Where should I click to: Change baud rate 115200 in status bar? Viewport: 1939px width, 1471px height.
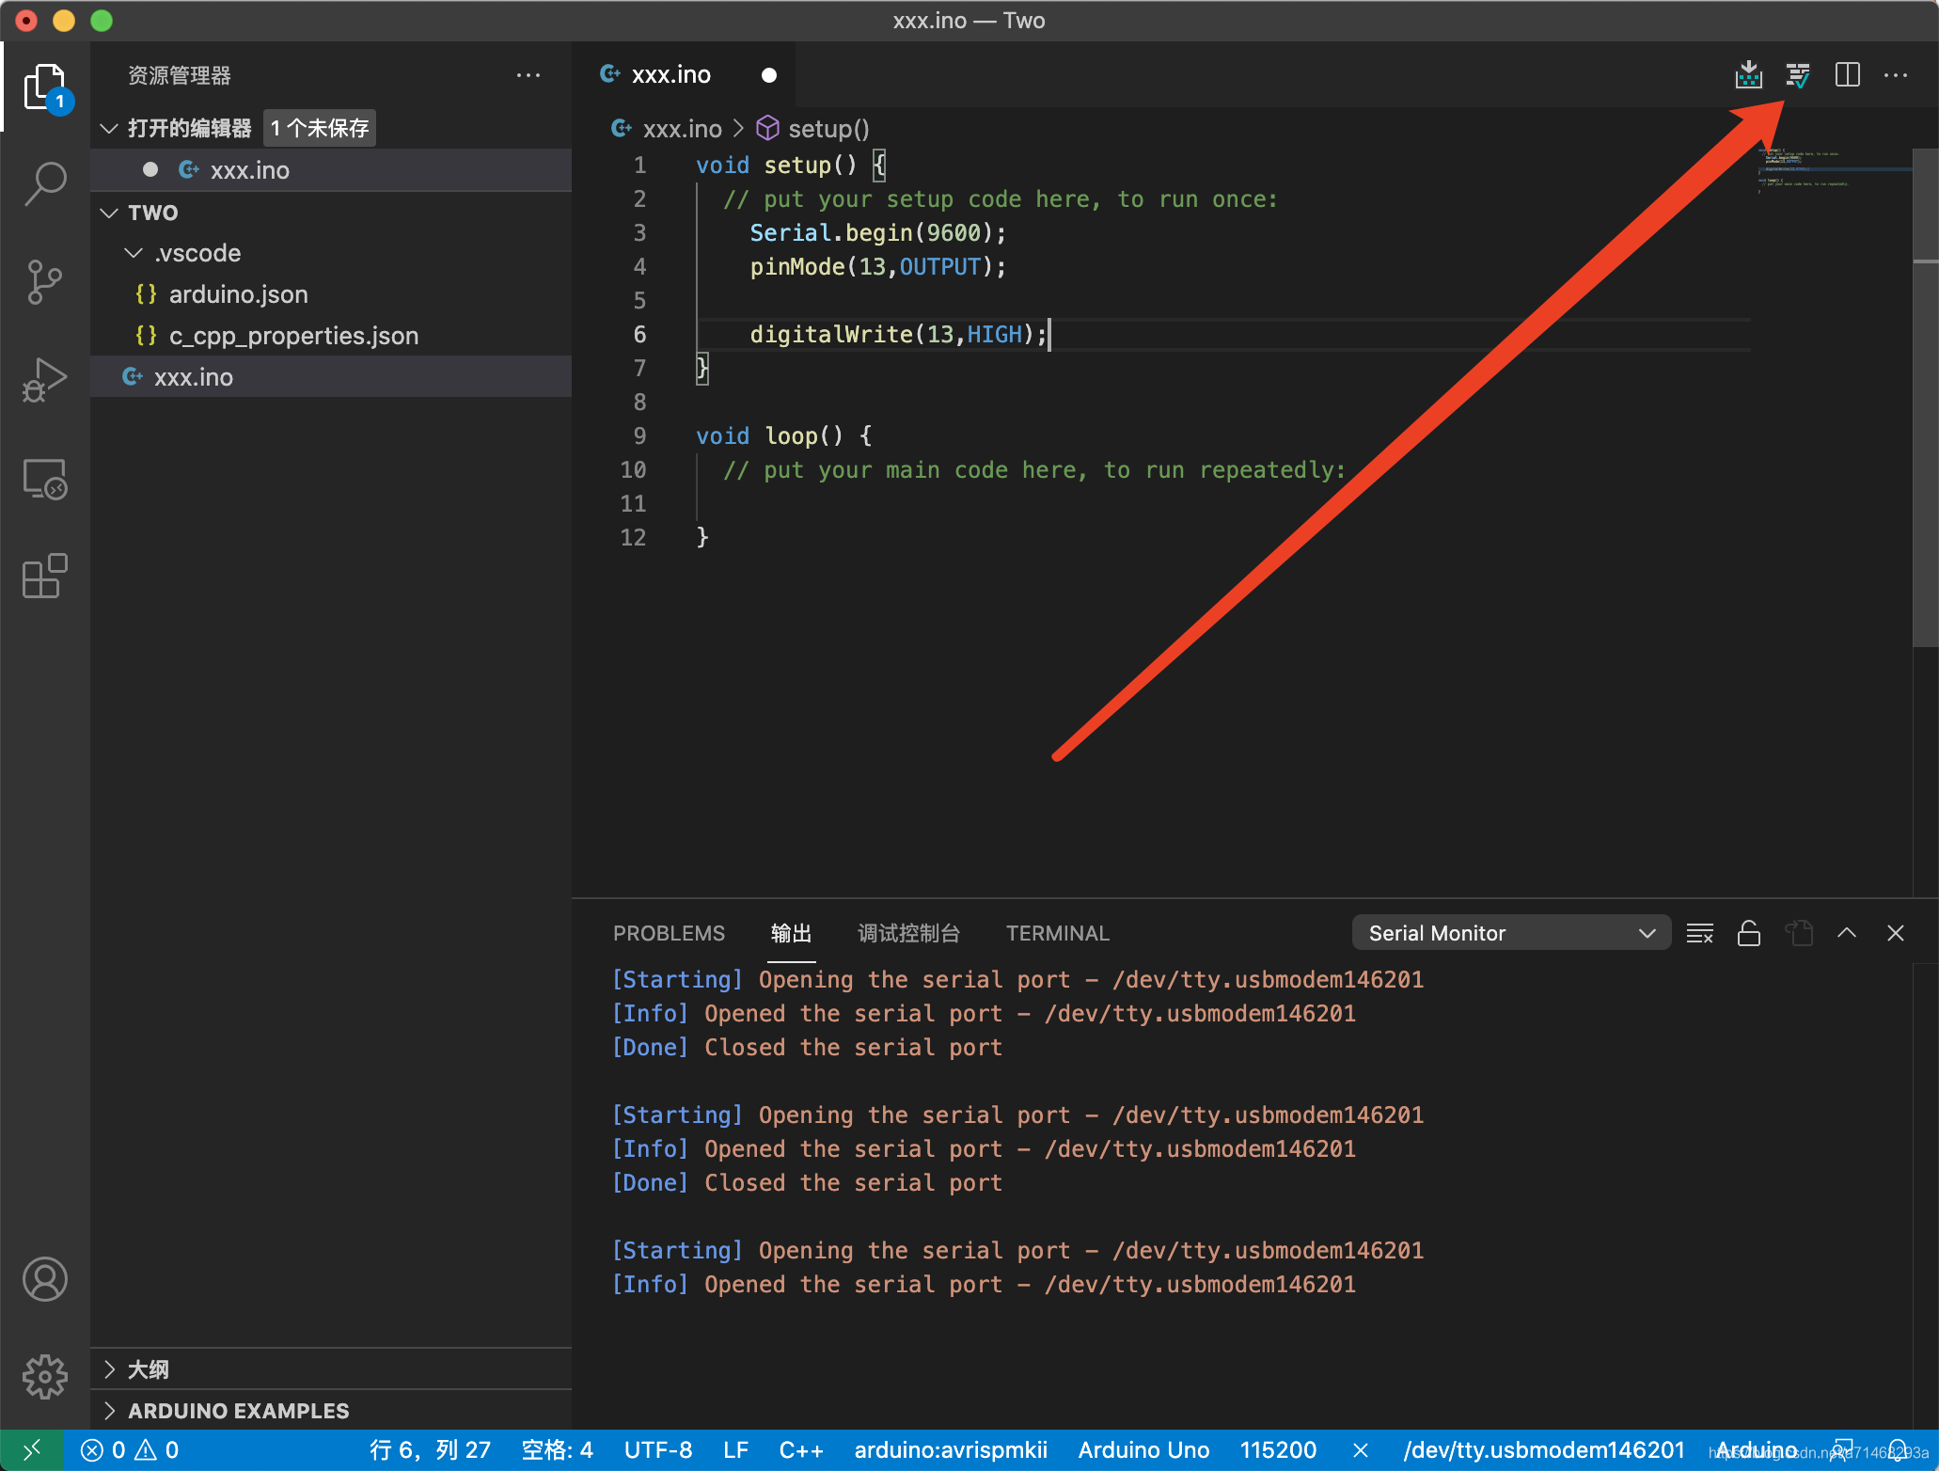click(1277, 1450)
